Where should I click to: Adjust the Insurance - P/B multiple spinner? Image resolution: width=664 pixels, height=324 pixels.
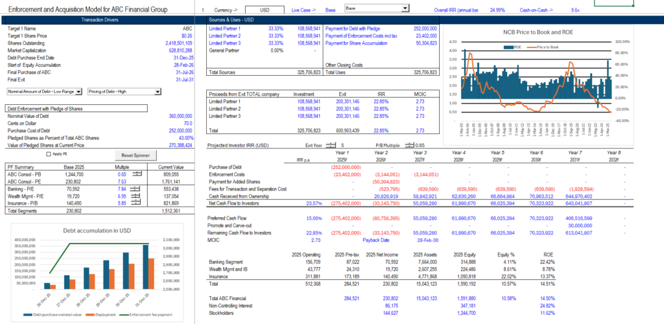tap(135, 203)
